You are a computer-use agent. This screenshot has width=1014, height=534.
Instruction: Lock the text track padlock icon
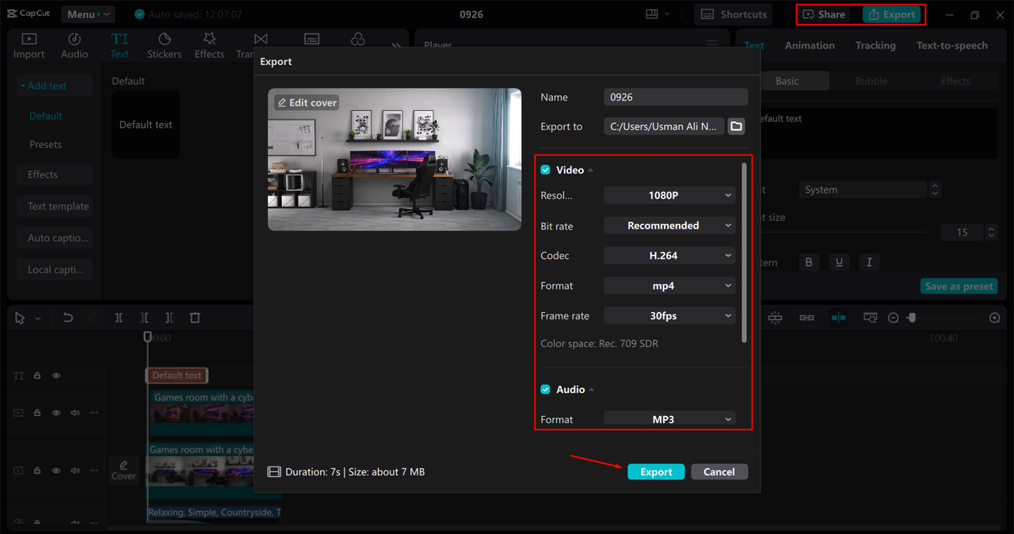pos(37,376)
